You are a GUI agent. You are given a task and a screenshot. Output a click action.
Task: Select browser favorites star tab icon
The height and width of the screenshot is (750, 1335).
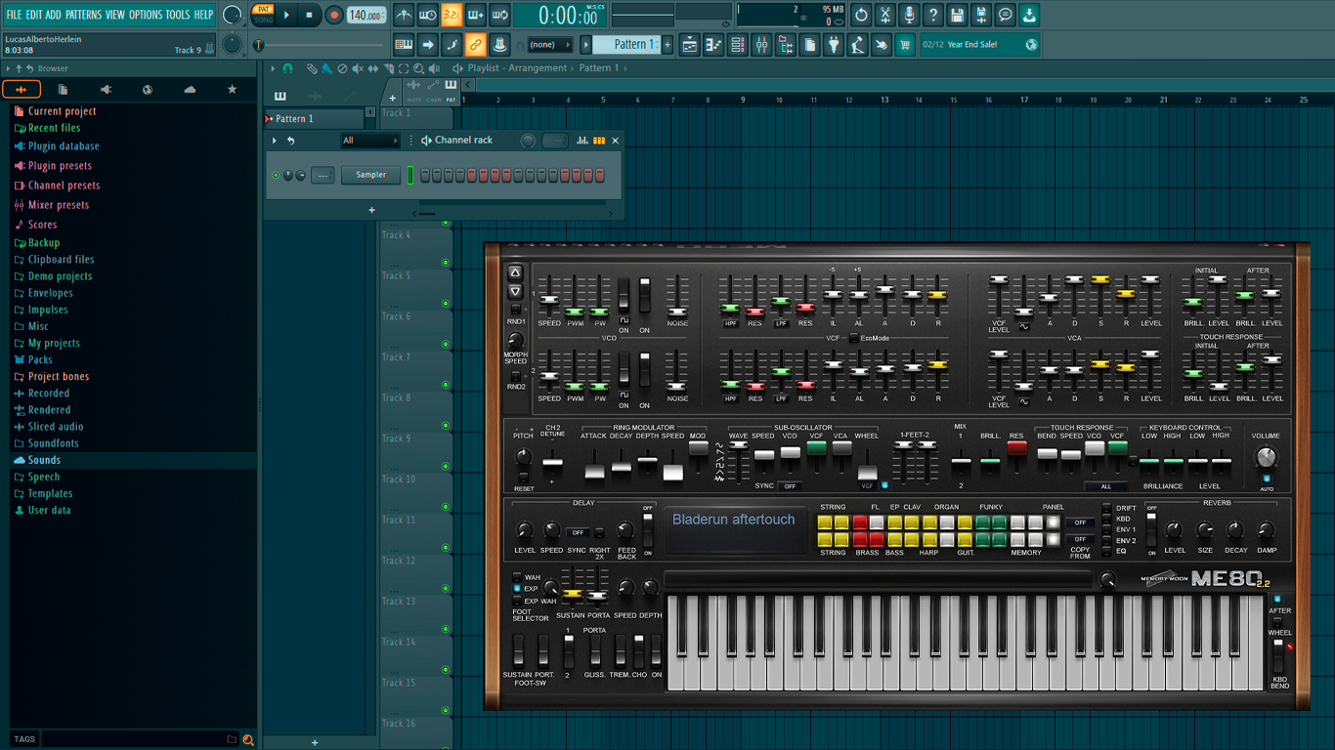(x=232, y=90)
